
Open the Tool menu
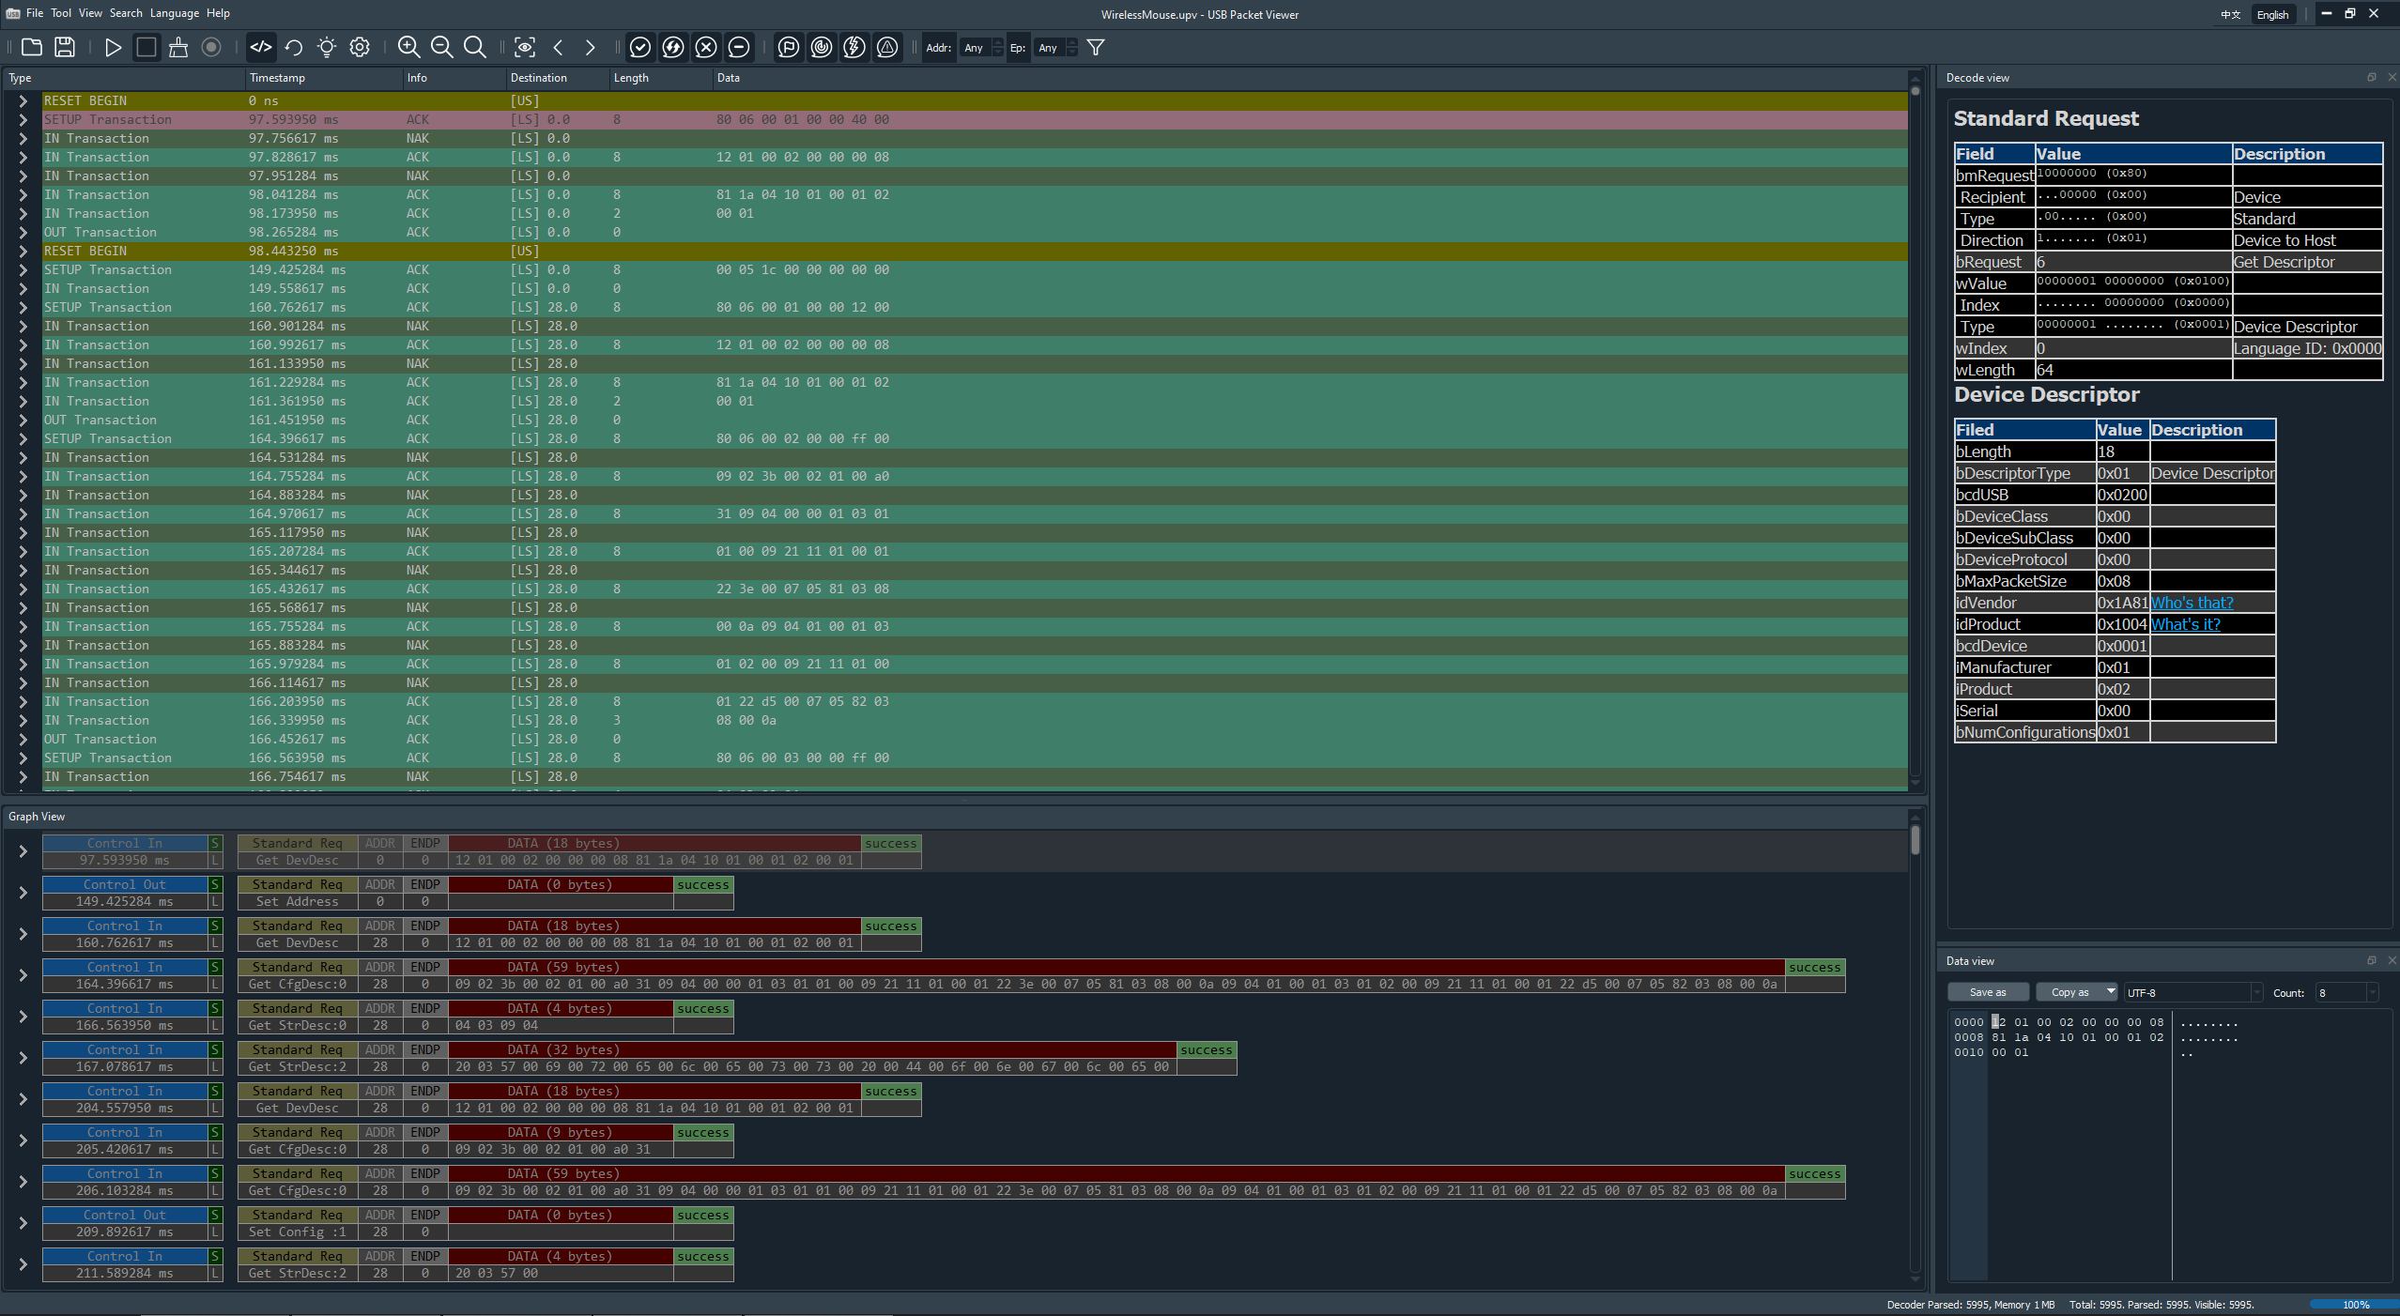coord(61,13)
